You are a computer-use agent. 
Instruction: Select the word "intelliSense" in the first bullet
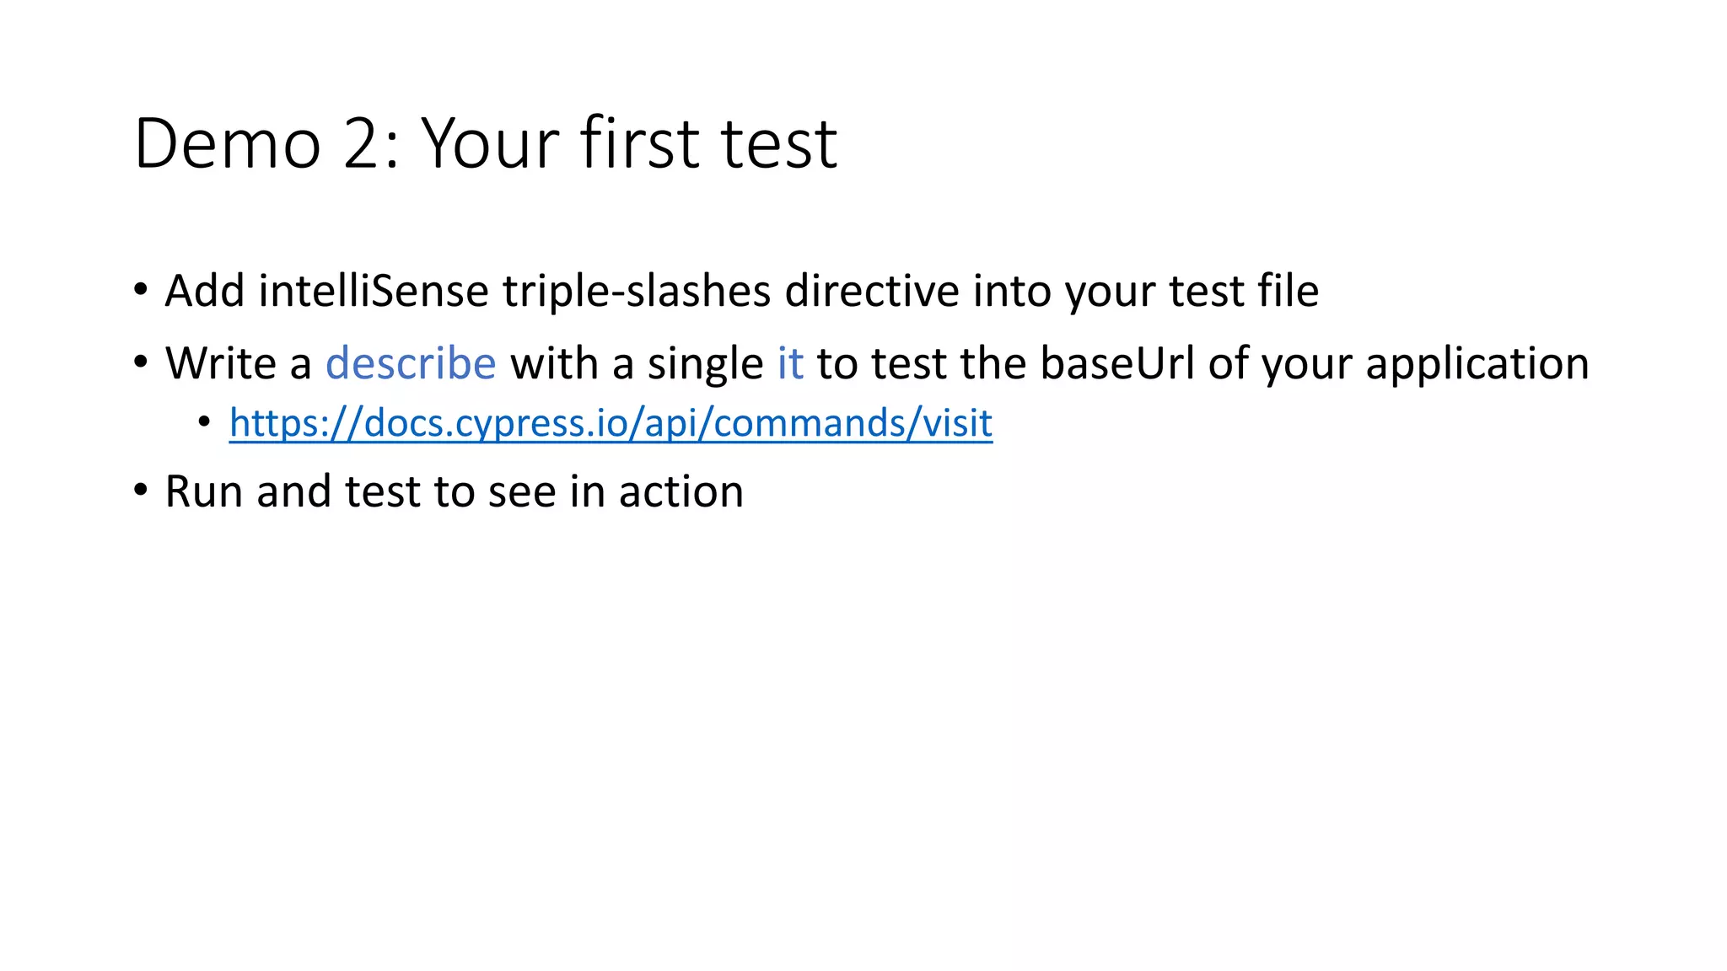click(x=374, y=292)
